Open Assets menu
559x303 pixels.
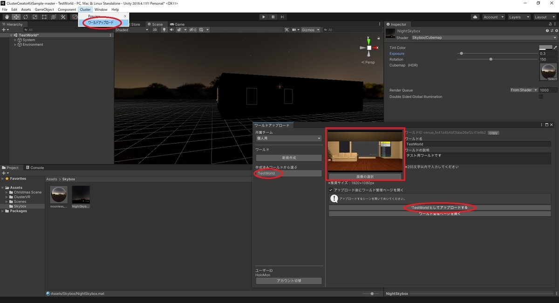(26, 9)
